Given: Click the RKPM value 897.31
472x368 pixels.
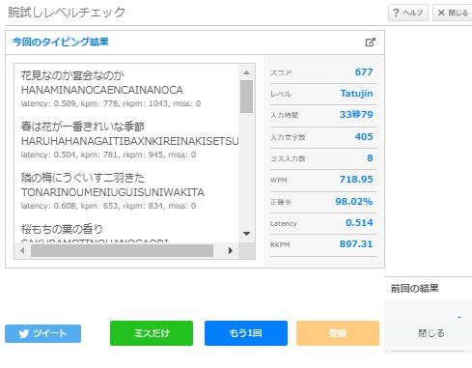Looking at the screenshot, I should [356, 243].
